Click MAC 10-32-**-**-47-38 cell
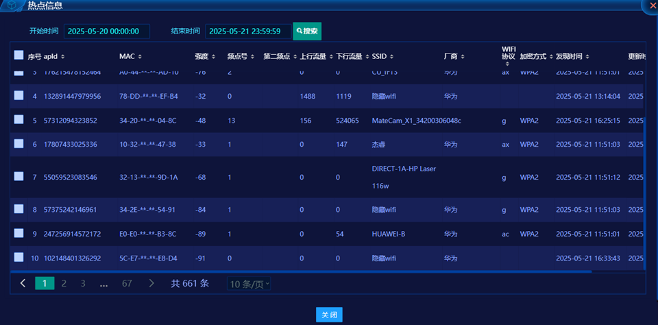 (148, 145)
